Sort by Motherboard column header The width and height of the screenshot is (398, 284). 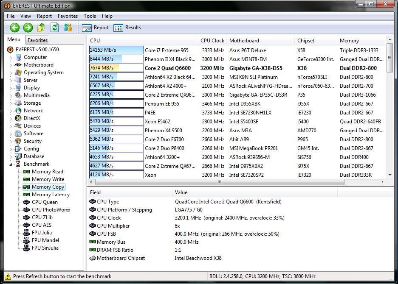[x=261, y=41]
